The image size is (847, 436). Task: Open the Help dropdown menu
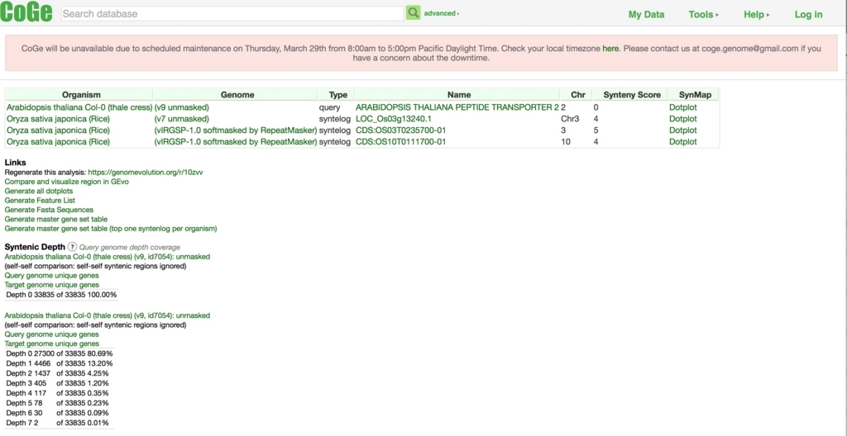756,15
